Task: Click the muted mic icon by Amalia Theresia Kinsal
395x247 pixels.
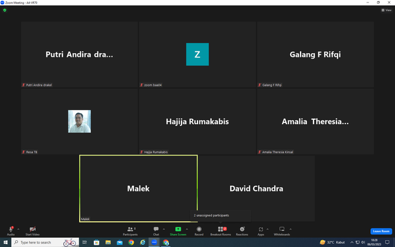Action: click(259, 152)
